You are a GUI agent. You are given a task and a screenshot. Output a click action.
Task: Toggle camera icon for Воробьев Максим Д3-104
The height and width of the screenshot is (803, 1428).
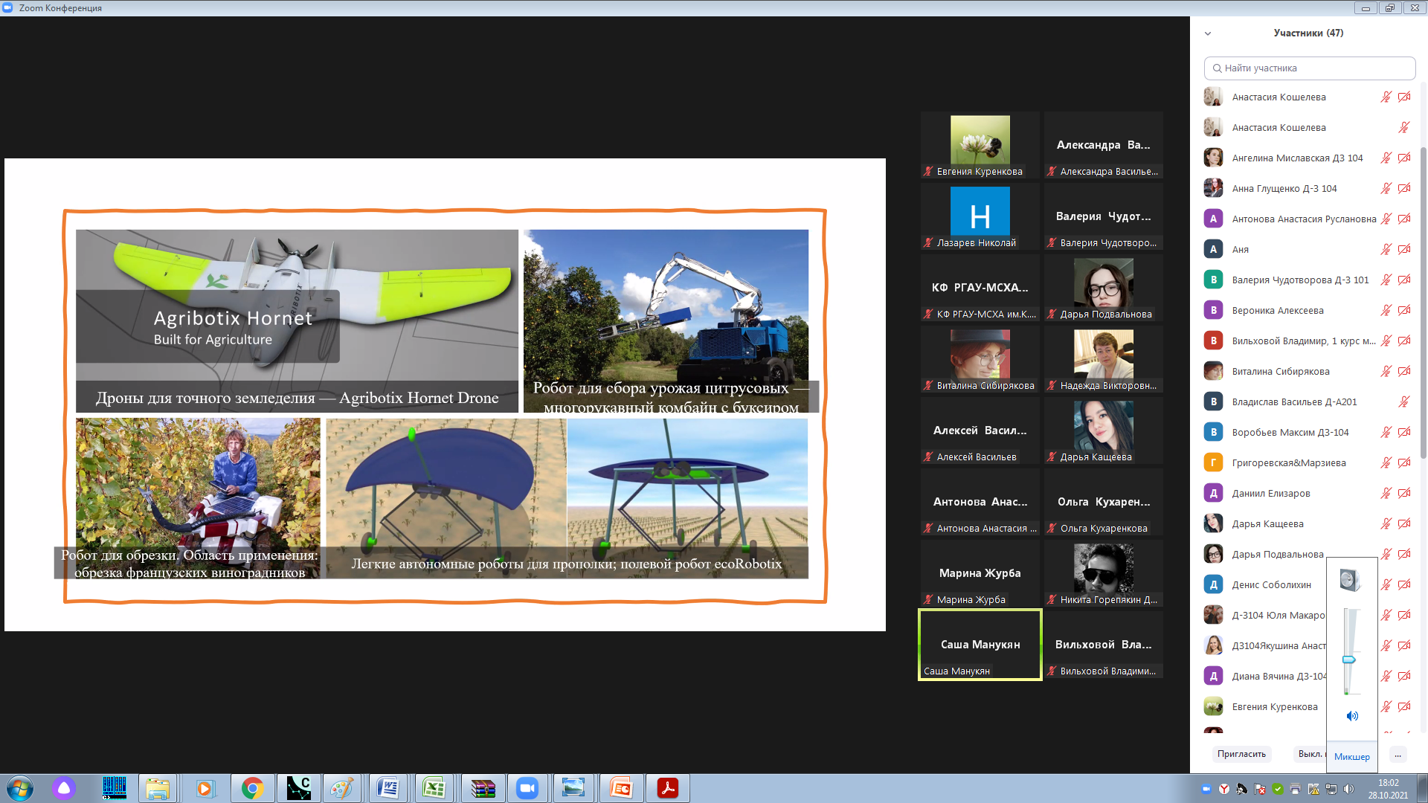[x=1404, y=433]
